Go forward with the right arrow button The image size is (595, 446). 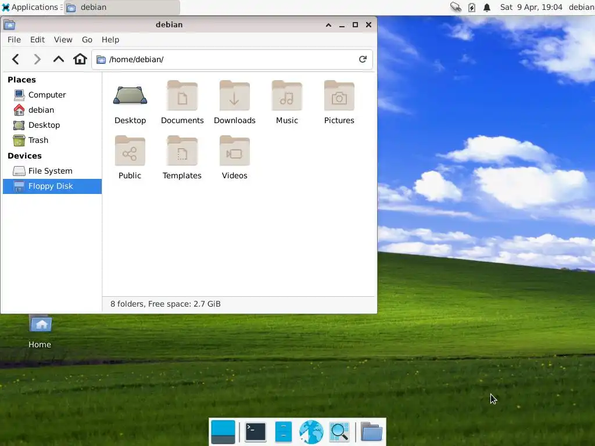(37, 59)
